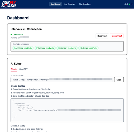
Task: Click the green status dot beside Go2
Action: point(130,4)
